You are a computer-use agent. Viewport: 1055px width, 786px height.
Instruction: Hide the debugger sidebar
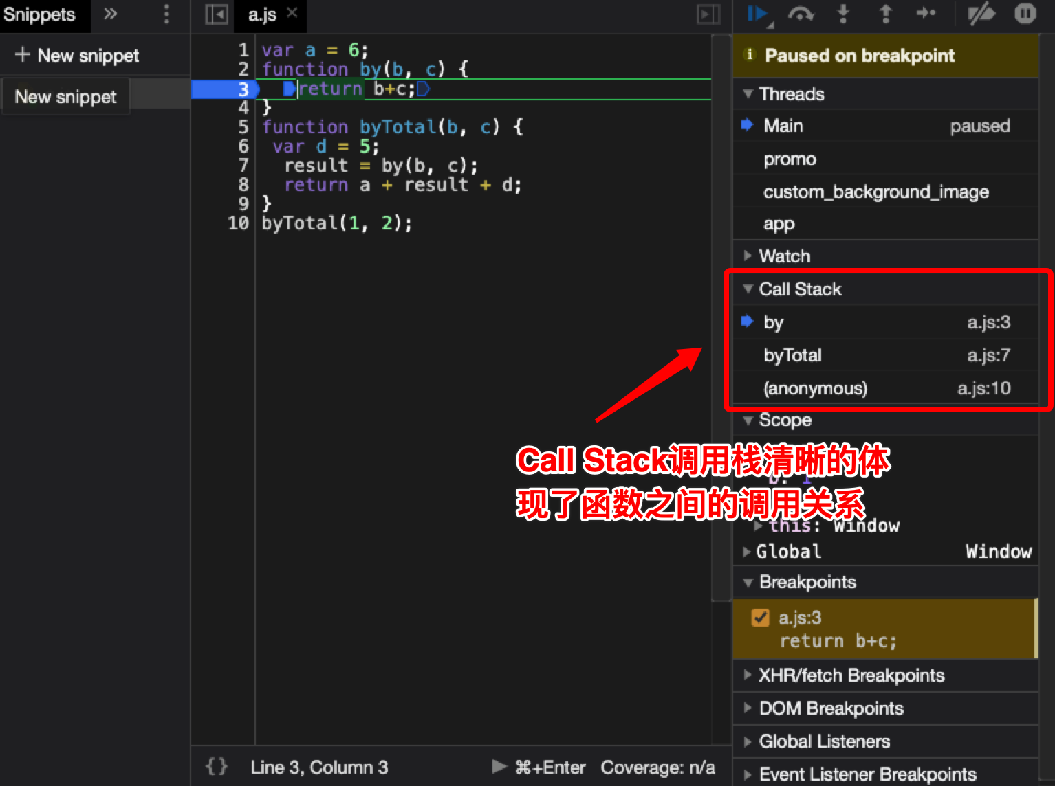(x=708, y=14)
